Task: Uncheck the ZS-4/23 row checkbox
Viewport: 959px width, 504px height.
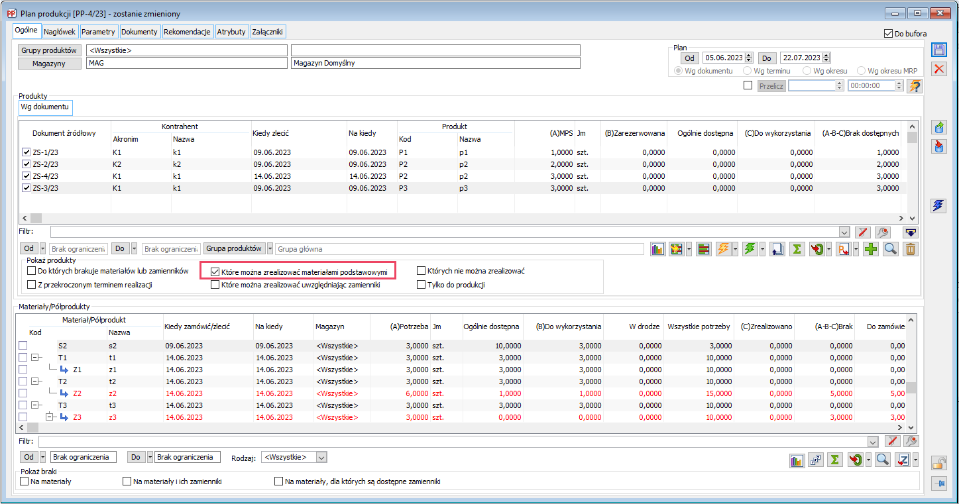Action: pyautogui.click(x=27, y=176)
